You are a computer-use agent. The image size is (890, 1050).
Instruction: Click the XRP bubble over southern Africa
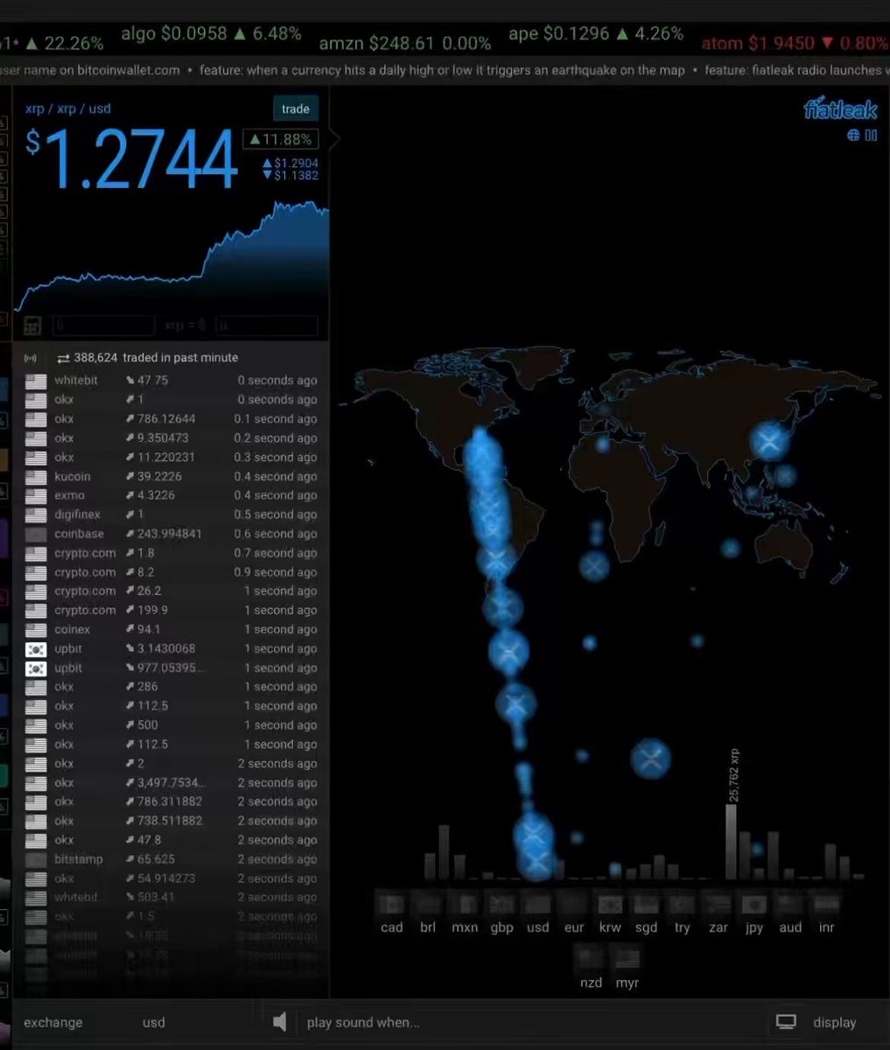coord(594,566)
